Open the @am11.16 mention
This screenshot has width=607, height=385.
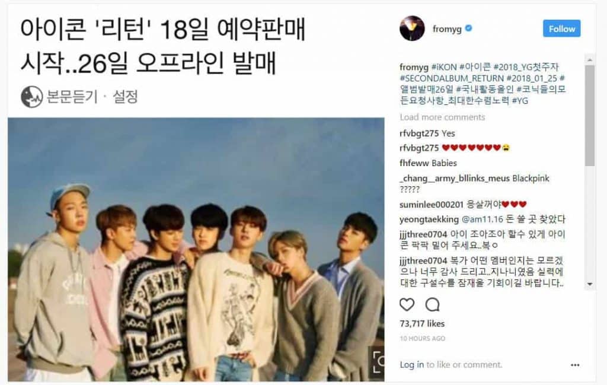(x=482, y=219)
